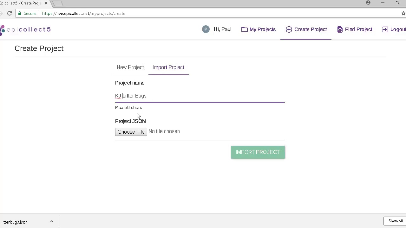The height and width of the screenshot is (228, 406).
Task: Click into the Project name field
Action: click(x=200, y=96)
